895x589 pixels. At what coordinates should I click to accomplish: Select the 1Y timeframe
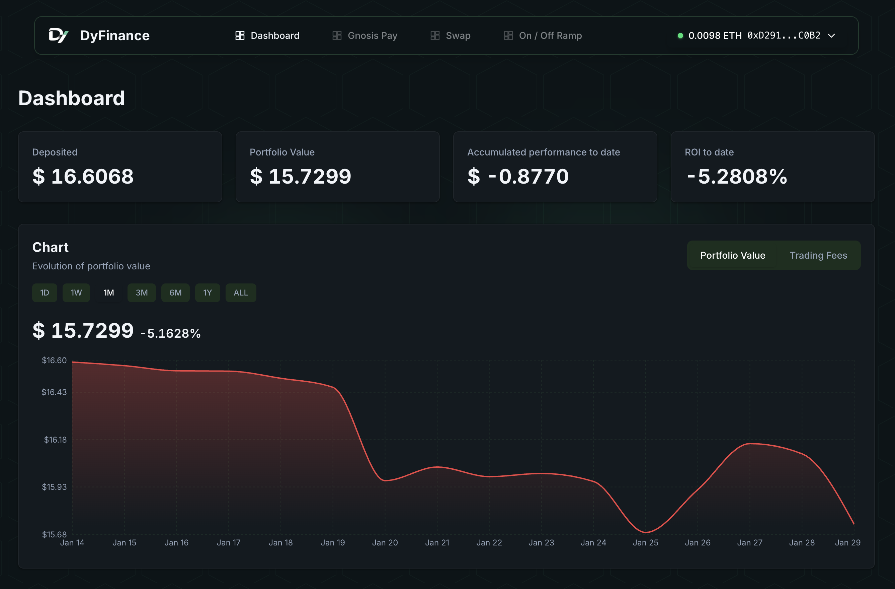(x=207, y=292)
